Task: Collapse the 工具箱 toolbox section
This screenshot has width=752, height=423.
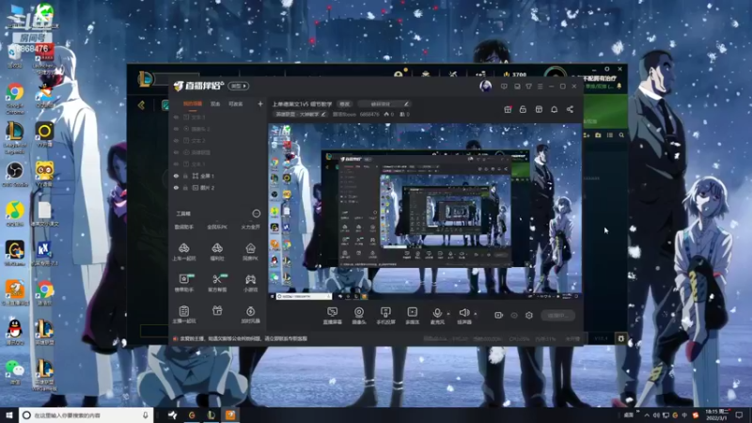Action: tap(256, 213)
